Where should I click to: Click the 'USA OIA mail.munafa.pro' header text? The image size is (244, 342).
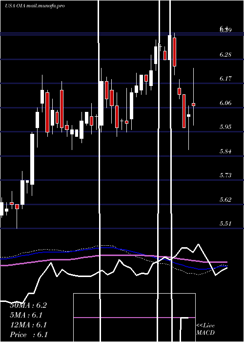pos(35,6)
